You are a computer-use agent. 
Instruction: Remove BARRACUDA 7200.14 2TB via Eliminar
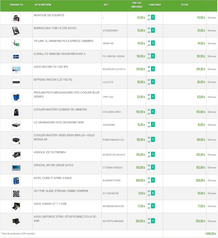point(212,31)
